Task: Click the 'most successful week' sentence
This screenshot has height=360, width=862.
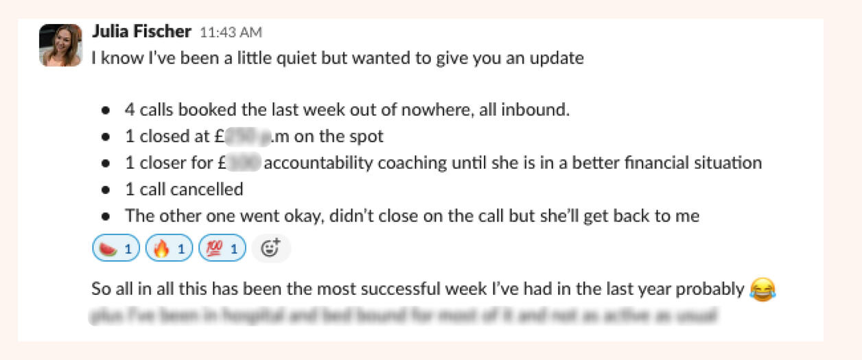Action: (x=419, y=289)
